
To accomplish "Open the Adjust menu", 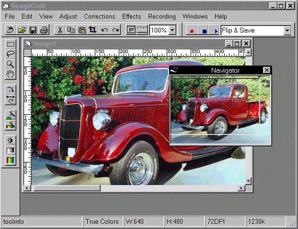I will click(x=68, y=16).
